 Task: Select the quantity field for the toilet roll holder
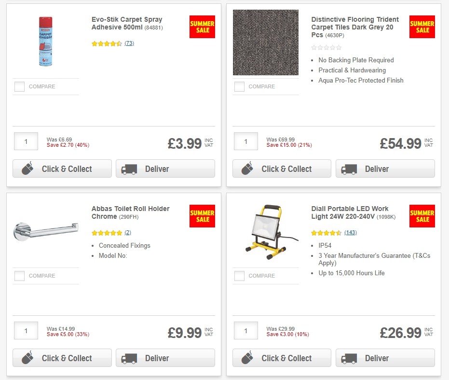26,330
